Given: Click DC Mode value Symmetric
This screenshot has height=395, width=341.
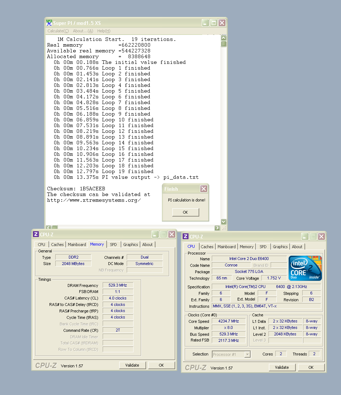Looking at the screenshot, I should [x=145, y=264].
